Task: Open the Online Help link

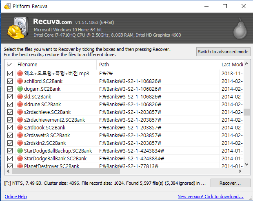Action: click(x=16, y=197)
